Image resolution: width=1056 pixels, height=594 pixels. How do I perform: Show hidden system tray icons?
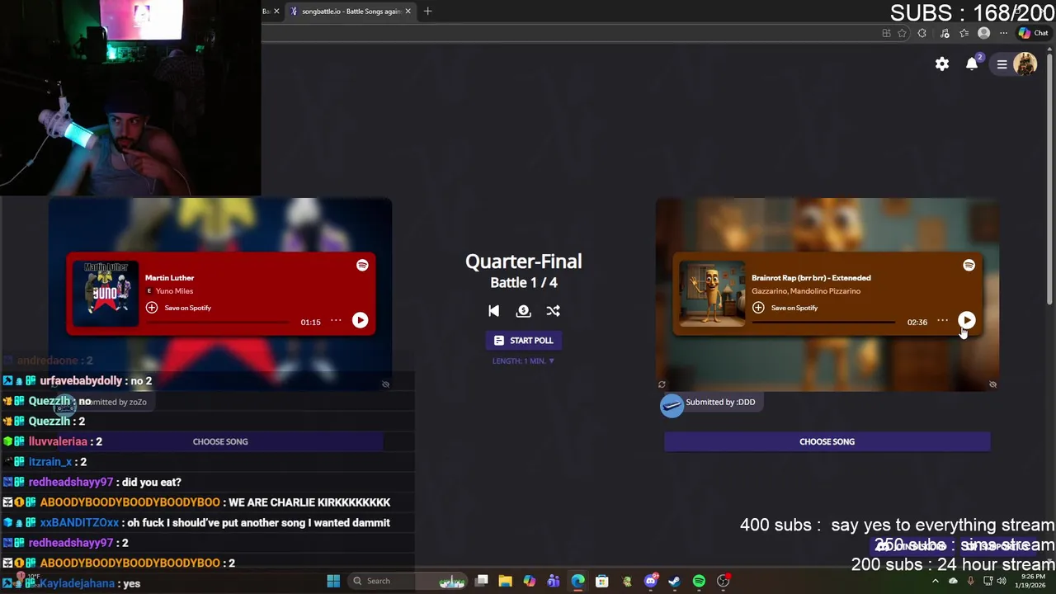click(935, 581)
